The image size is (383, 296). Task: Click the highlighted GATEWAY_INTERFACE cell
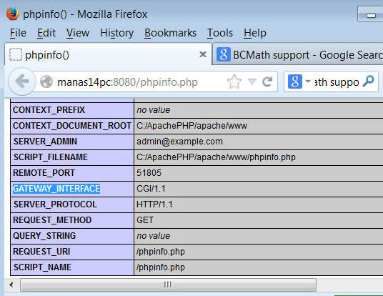click(x=72, y=189)
